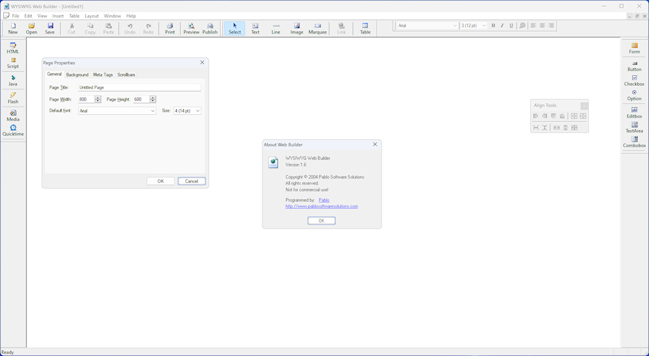Click the Print toolbar icon
649x356 pixels.
pos(170,29)
